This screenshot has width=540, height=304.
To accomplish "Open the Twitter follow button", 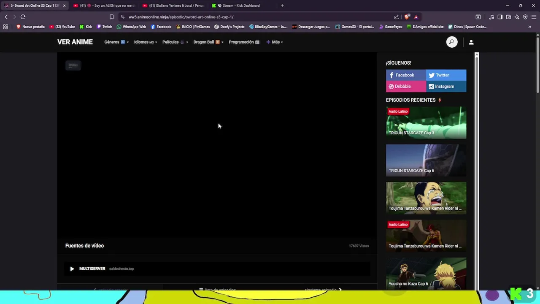I will point(446,75).
